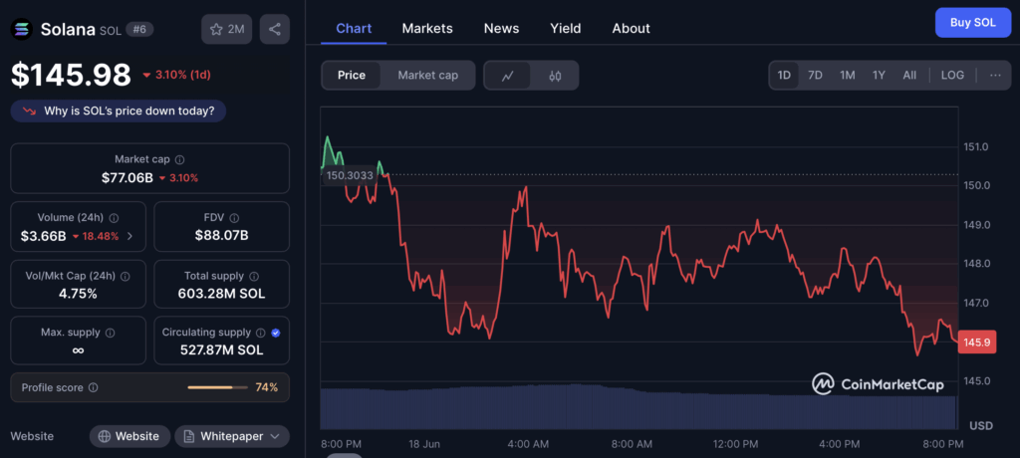The height and width of the screenshot is (458, 1020).
Task: Click the 4.75% Vol/Mkt Cap value
Action: pos(78,294)
